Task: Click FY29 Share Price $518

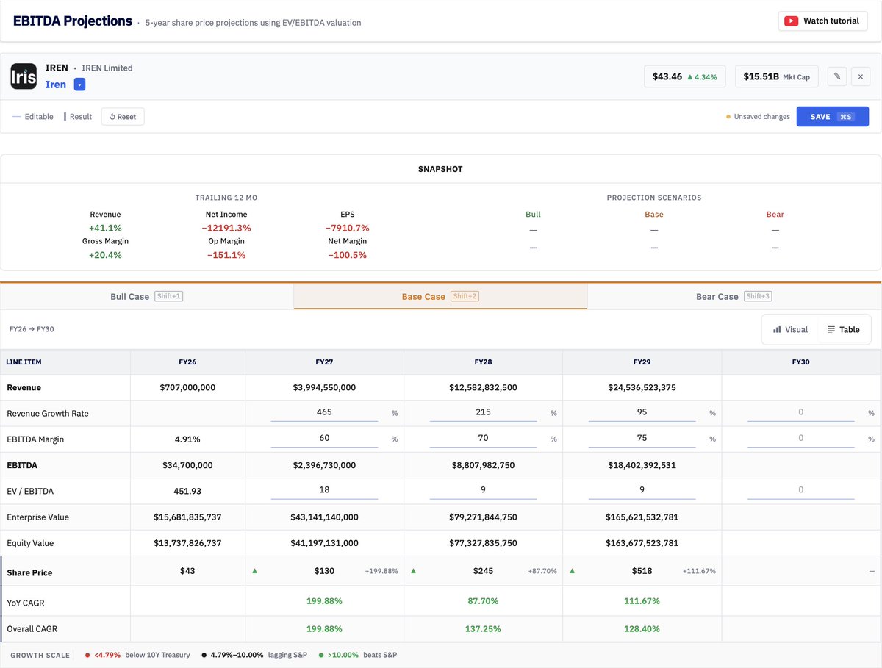Action: point(642,571)
